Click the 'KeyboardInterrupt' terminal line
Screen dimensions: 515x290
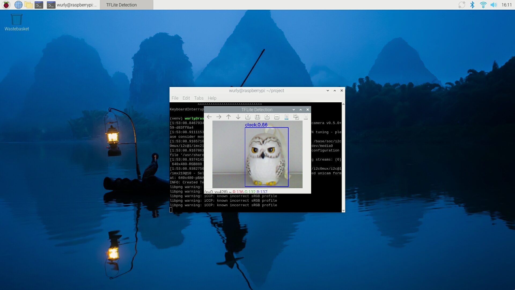[187, 109]
